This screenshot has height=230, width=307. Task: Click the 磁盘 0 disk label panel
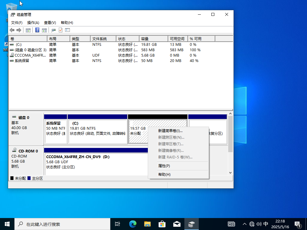(26, 129)
